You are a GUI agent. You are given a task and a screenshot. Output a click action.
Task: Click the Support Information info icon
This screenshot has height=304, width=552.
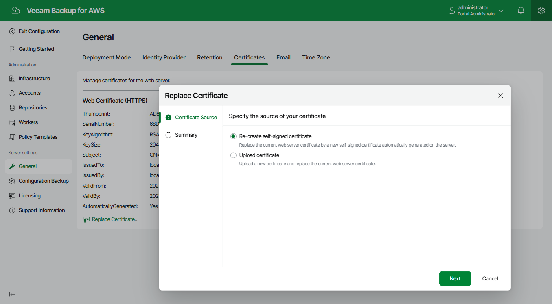pyautogui.click(x=12, y=210)
